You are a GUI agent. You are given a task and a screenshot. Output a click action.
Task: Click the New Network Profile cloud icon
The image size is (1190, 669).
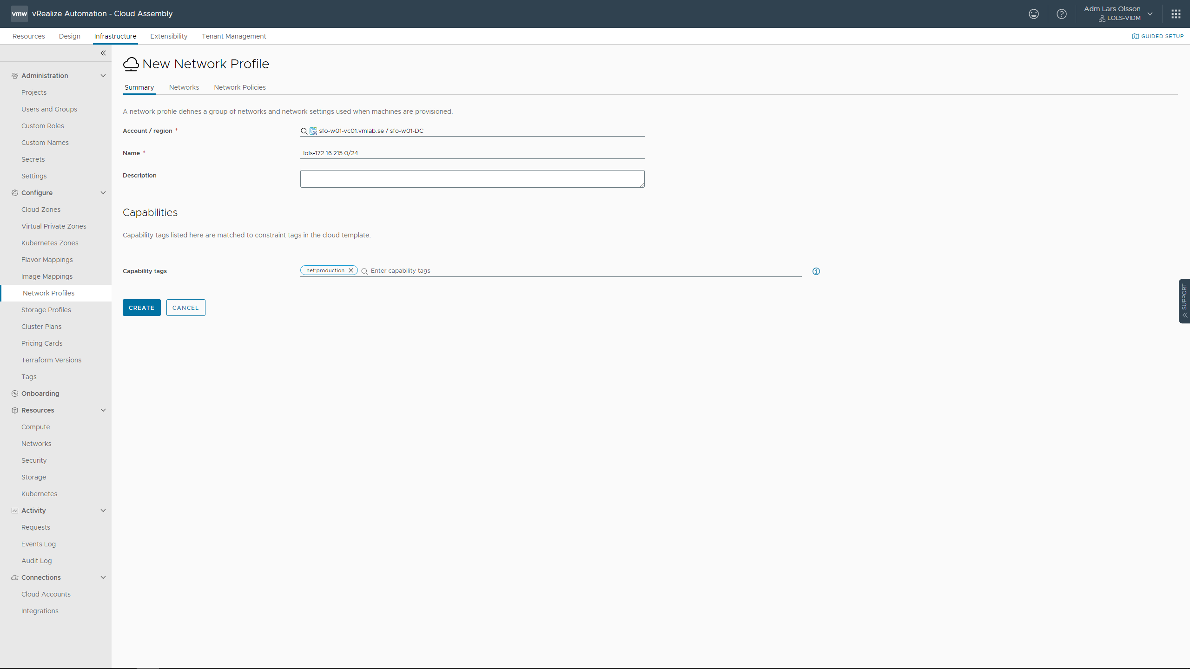pos(131,64)
